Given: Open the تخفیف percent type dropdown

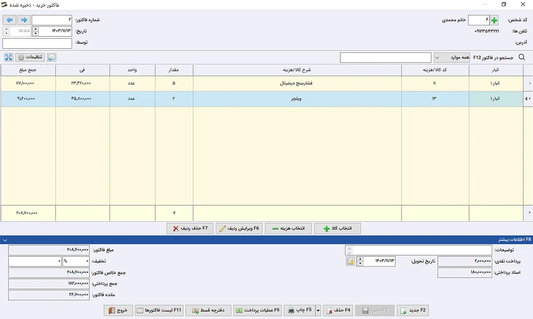Looking at the screenshot, I should pos(76,261).
